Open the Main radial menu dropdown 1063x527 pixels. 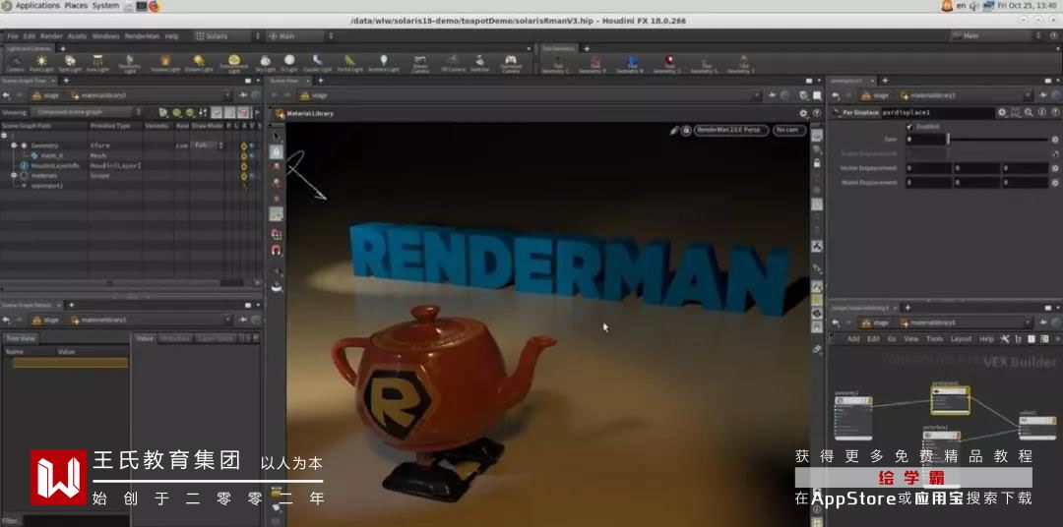point(301,35)
